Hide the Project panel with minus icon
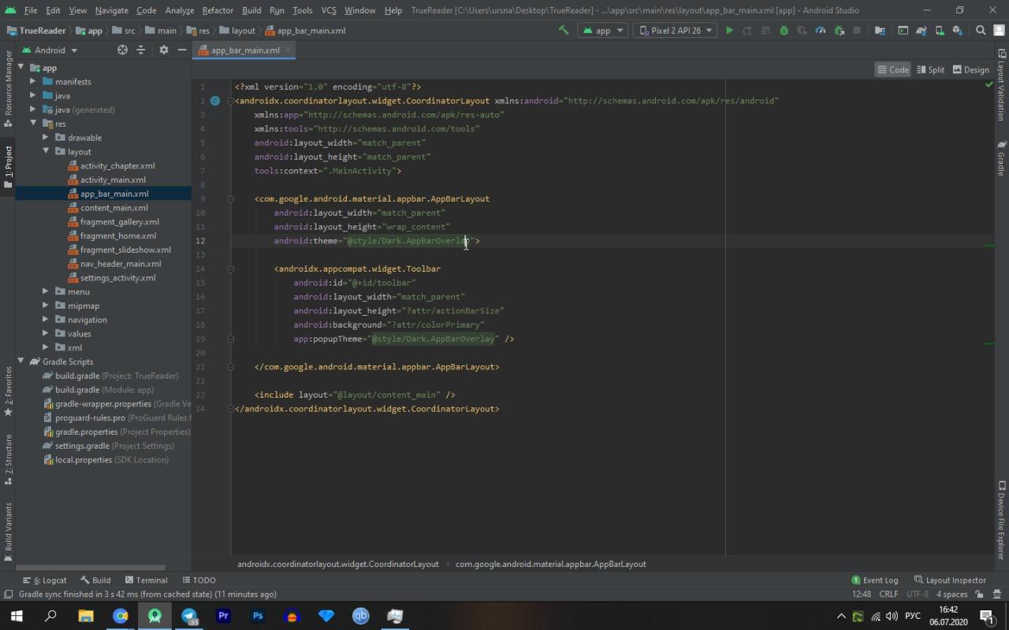Screen dimensions: 1009x630 [x=182, y=50]
